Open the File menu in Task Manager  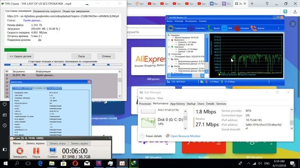pos(141,98)
